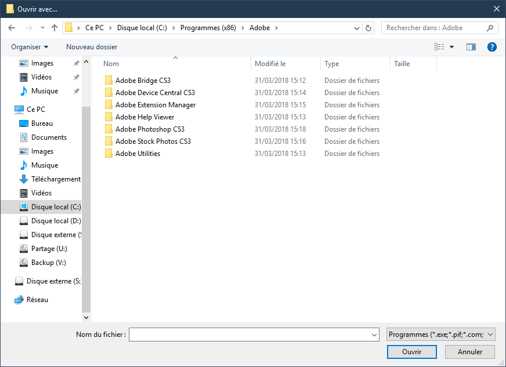
Task: Click the pin icon beside Musique
Action: tap(76, 91)
